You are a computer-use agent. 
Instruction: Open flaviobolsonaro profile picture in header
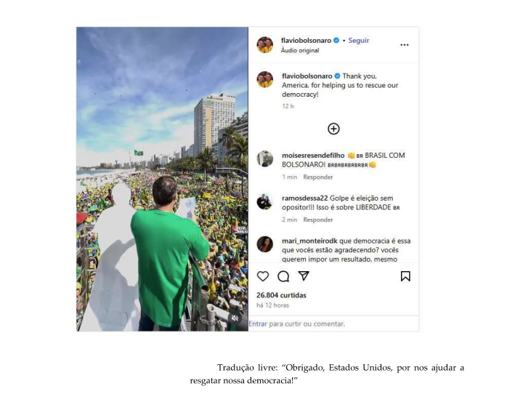(x=265, y=44)
